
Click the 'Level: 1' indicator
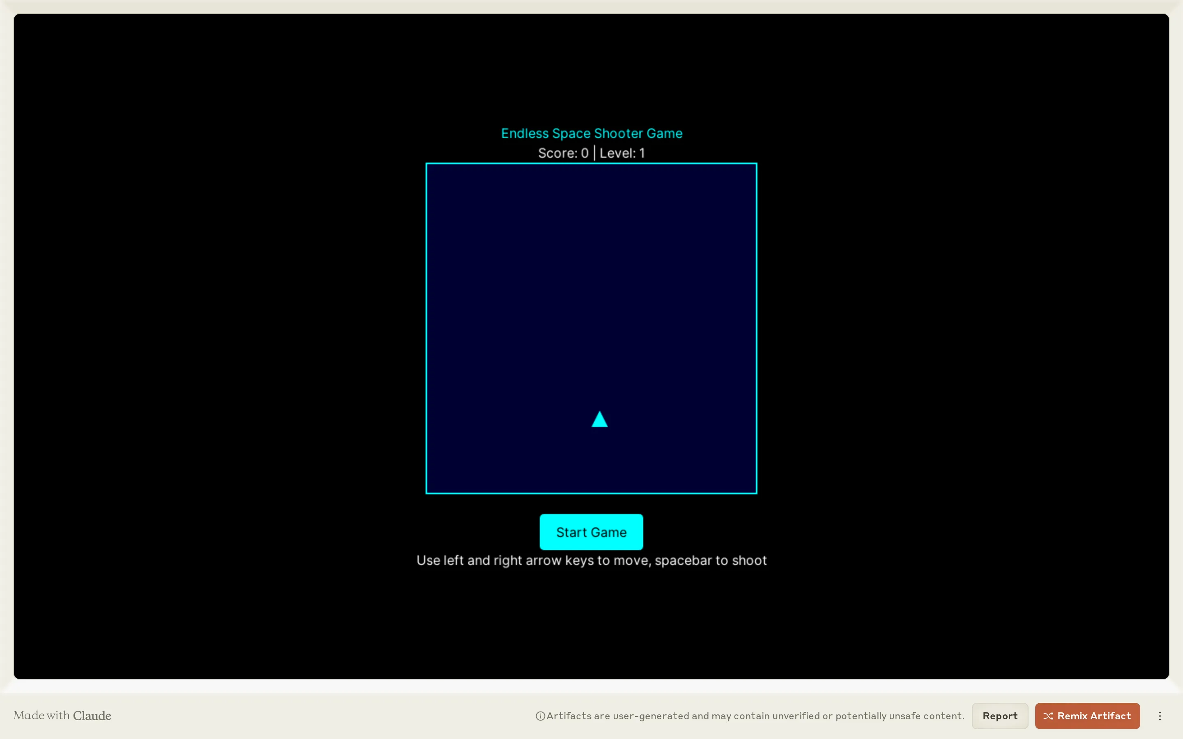[x=622, y=152]
